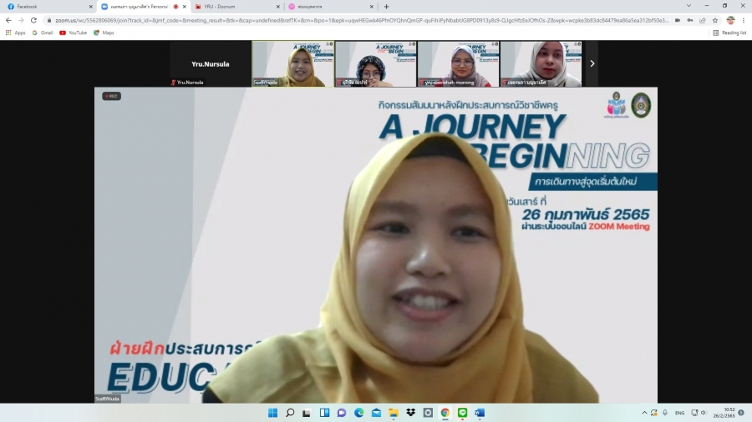The width and height of the screenshot is (752, 422).
Task: Bookmark this page with star icon
Action: (715, 20)
